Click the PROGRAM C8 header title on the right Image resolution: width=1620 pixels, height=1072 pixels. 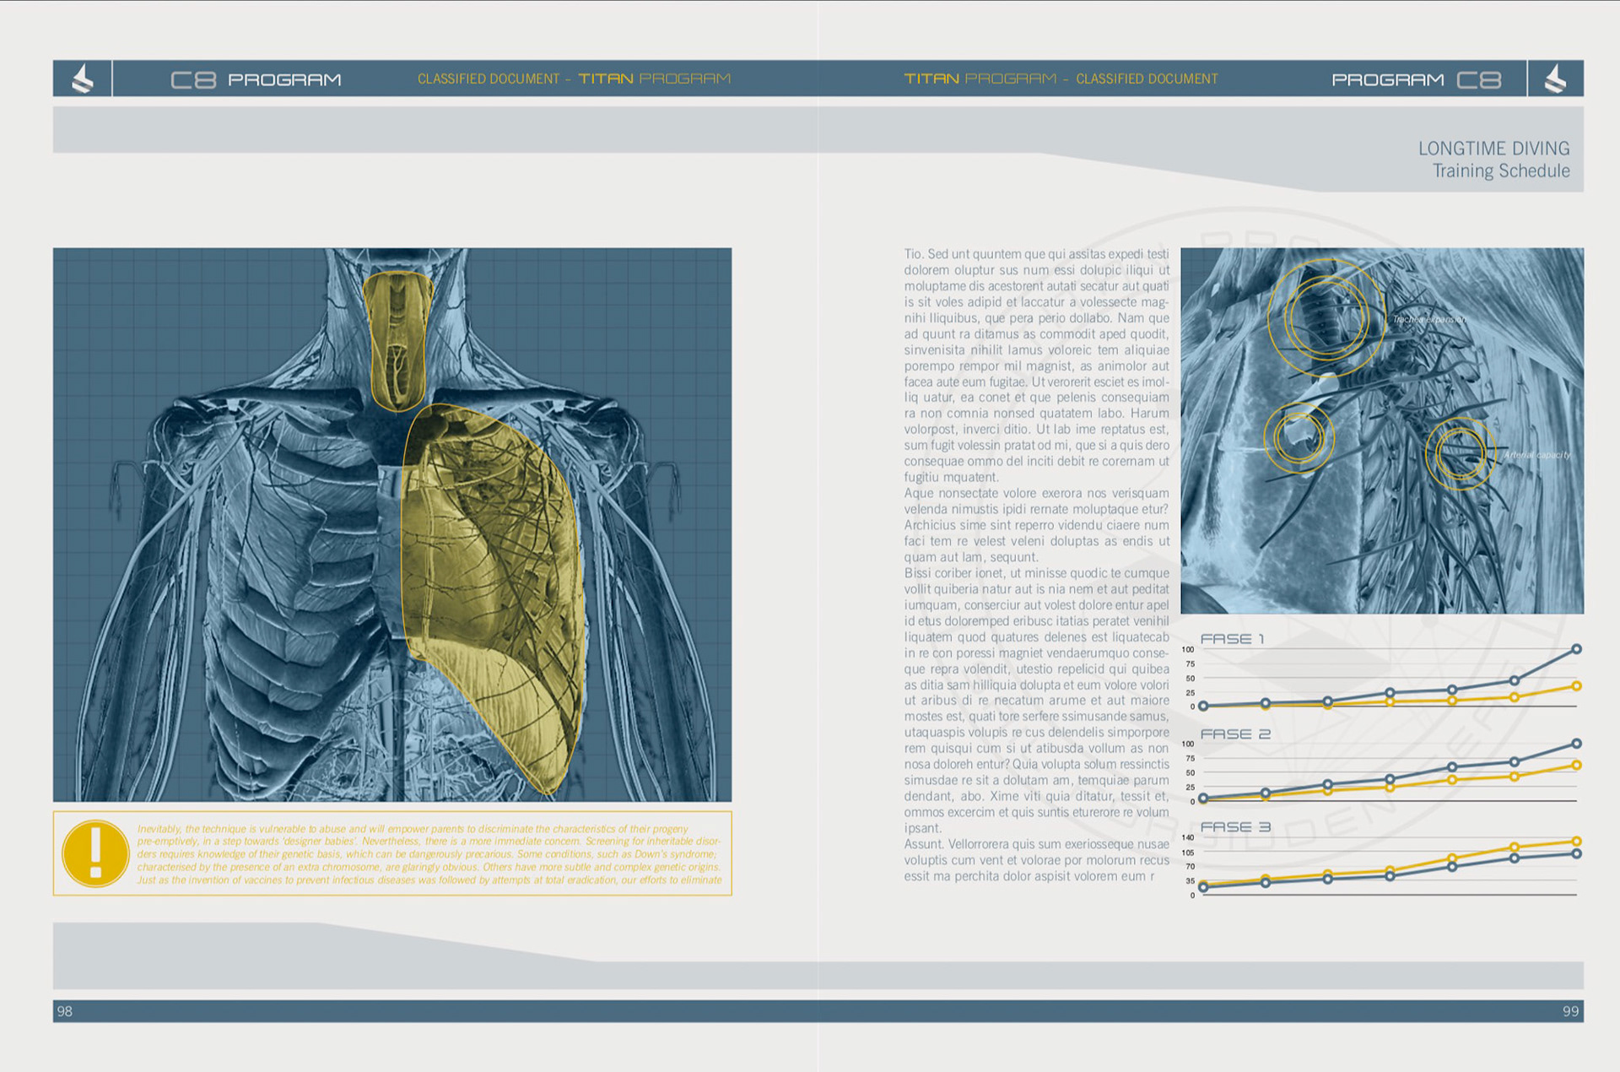pos(1416,79)
